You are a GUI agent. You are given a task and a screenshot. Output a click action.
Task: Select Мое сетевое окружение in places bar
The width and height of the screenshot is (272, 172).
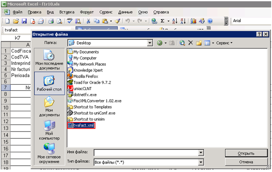49,153
